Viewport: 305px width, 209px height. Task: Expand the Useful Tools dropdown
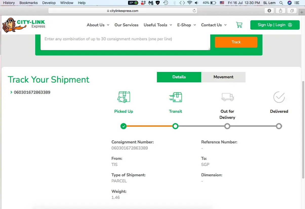coord(158,25)
